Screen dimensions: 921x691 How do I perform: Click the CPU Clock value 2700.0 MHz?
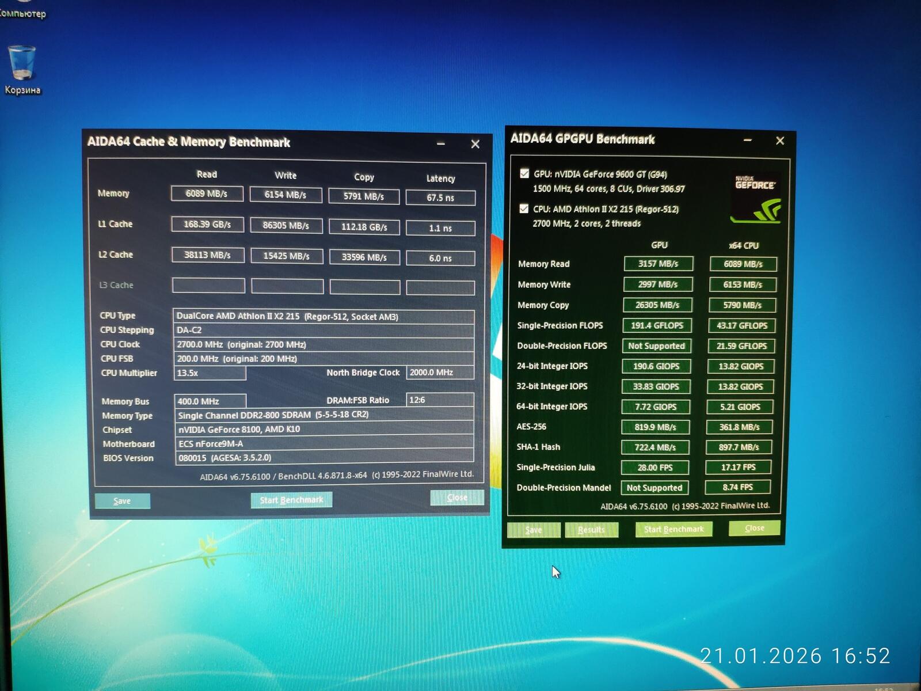(324, 344)
